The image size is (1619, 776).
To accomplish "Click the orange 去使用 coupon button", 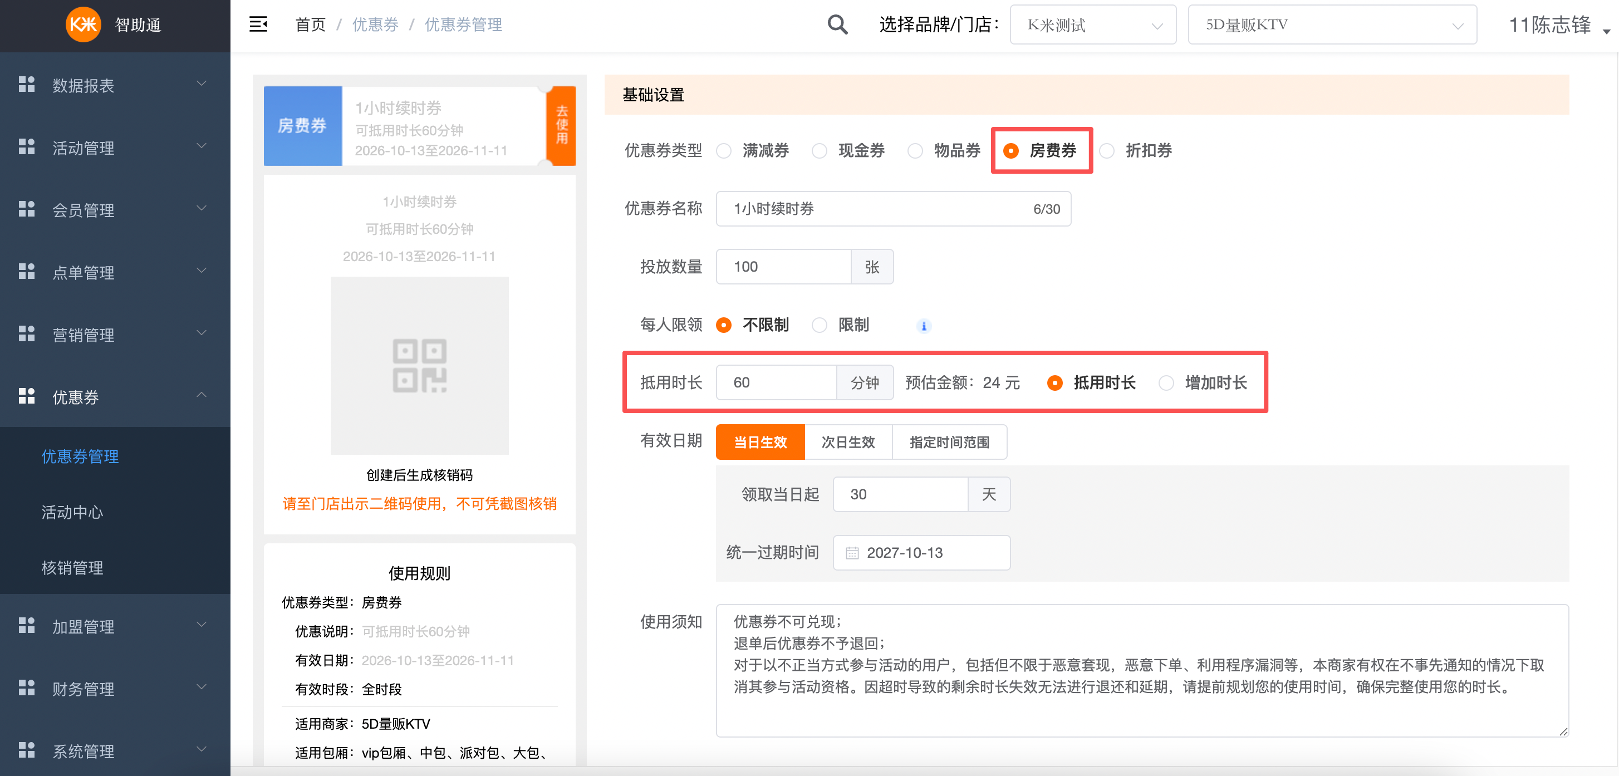I will click(x=561, y=125).
